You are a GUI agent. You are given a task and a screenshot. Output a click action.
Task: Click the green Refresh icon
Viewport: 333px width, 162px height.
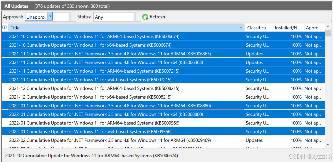click(145, 17)
